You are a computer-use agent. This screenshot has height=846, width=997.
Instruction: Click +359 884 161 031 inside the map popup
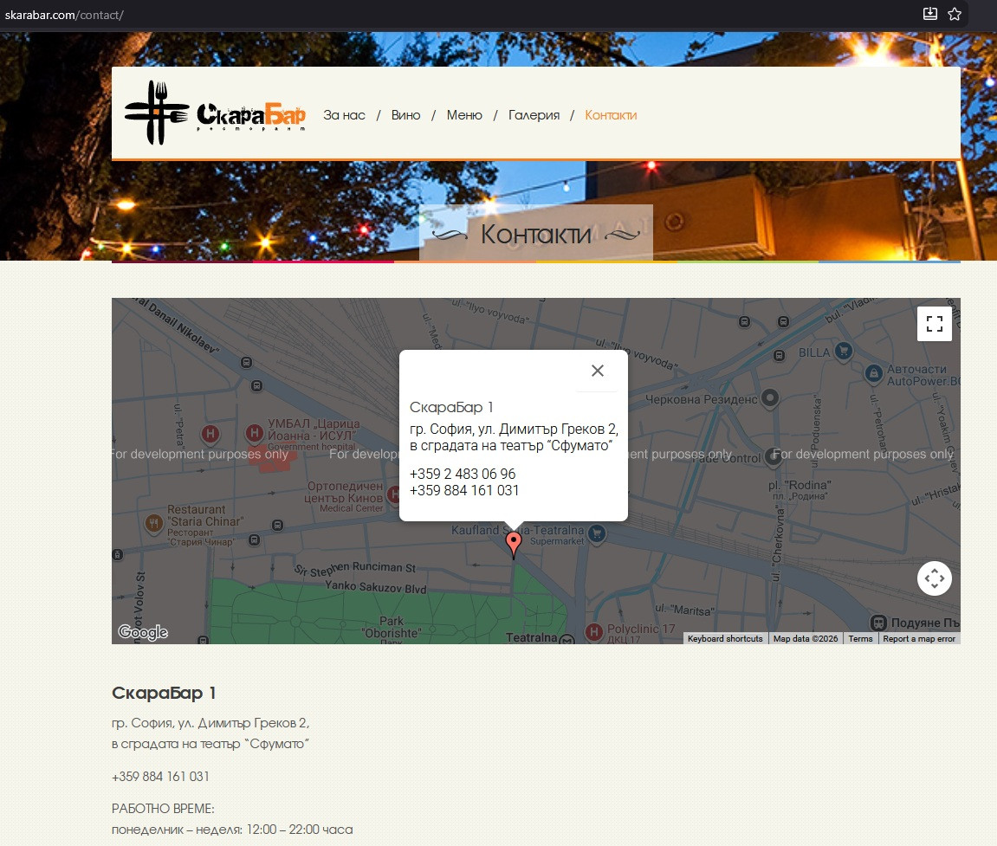tap(464, 491)
